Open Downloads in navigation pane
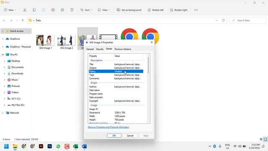268x151 pixels. (17, 73)
